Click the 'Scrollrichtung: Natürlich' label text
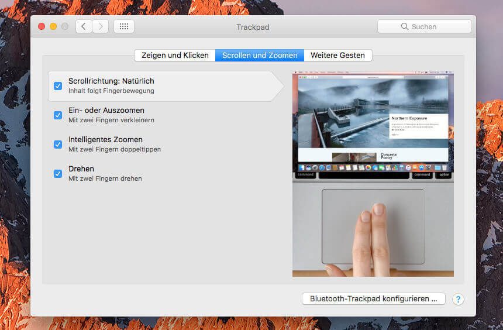Image resolution: width=503 pixels, height=330 pixels. pyautogui.click(x=111, y=81)
